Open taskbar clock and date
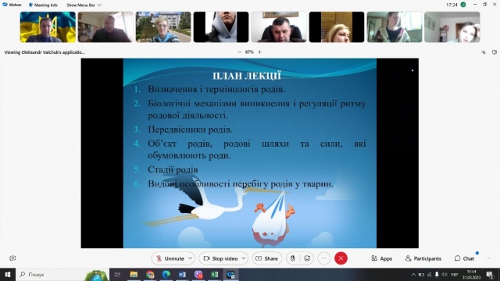 [471, 274]
